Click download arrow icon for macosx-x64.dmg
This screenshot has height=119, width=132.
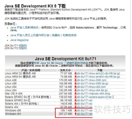[76, 94]
